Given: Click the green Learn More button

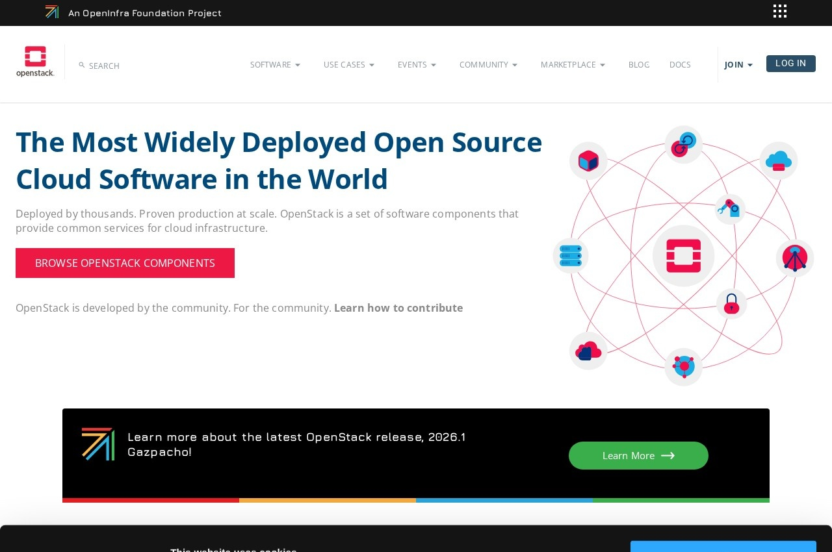Looking at the screenshot, I should coord(638,455).
